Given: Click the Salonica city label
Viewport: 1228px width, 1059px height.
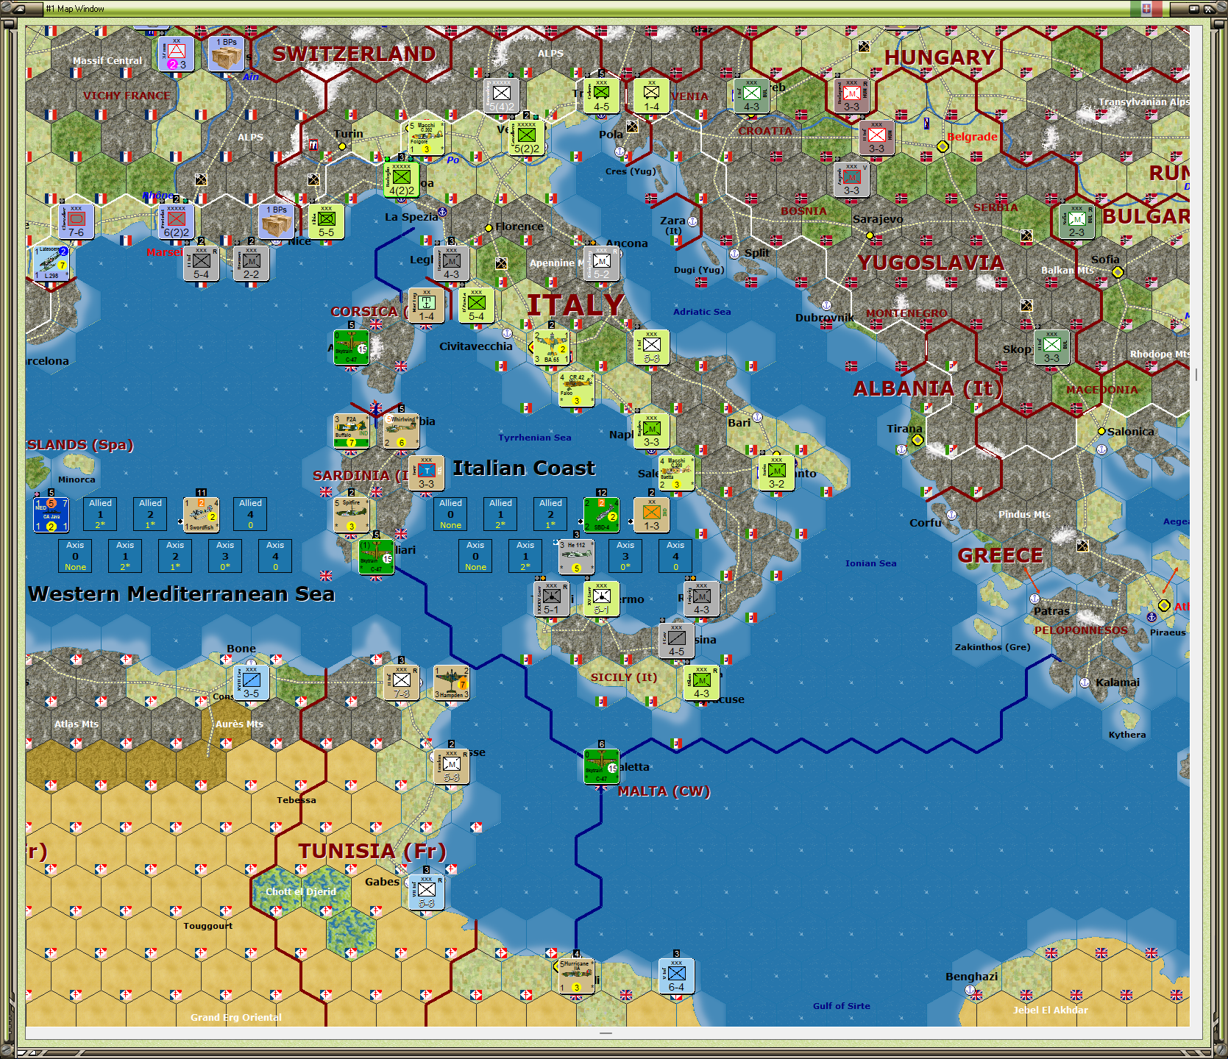Looking at the screenshot, I should (x=1130, y=432).
